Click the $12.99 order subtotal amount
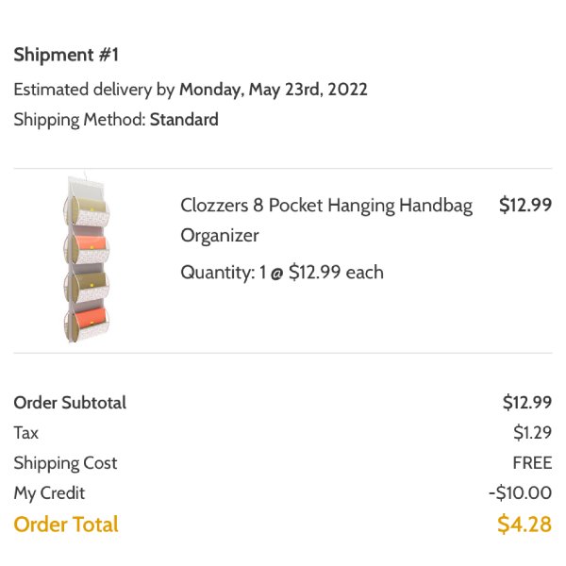This screenshot has height=566, width=566. click(527, 403)
